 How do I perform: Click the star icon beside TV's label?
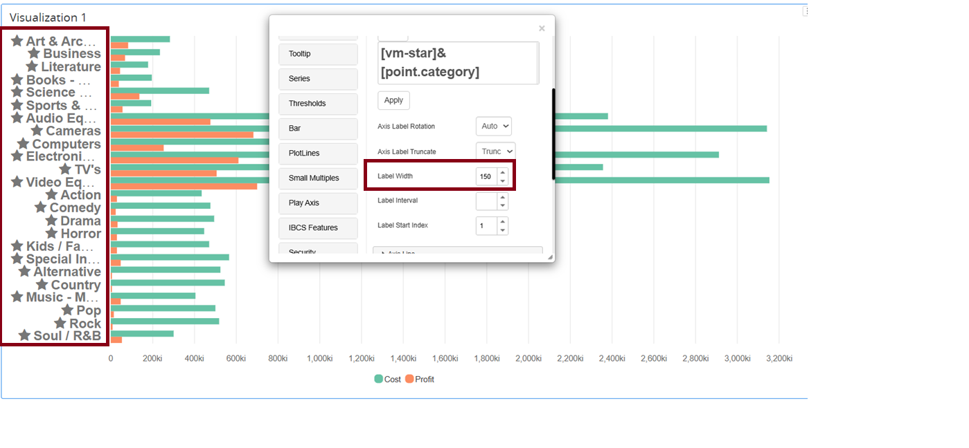(x=65, y=169)
